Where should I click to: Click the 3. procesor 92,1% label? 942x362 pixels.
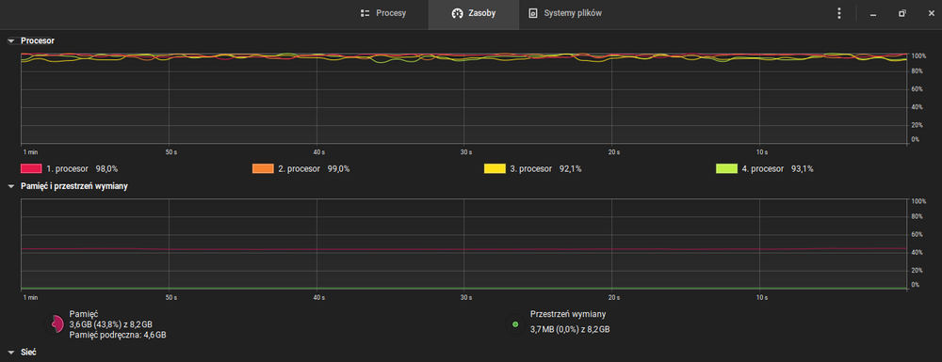pyautogui.click(x=545, y=169)
